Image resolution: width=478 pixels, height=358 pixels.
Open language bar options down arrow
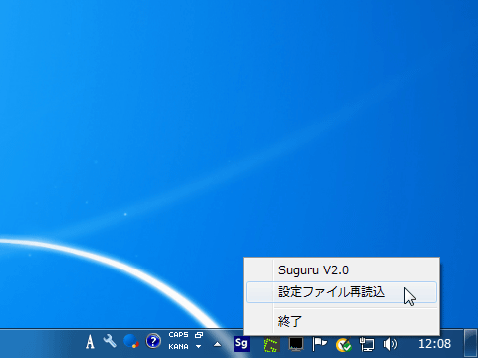tap(198, 347)
